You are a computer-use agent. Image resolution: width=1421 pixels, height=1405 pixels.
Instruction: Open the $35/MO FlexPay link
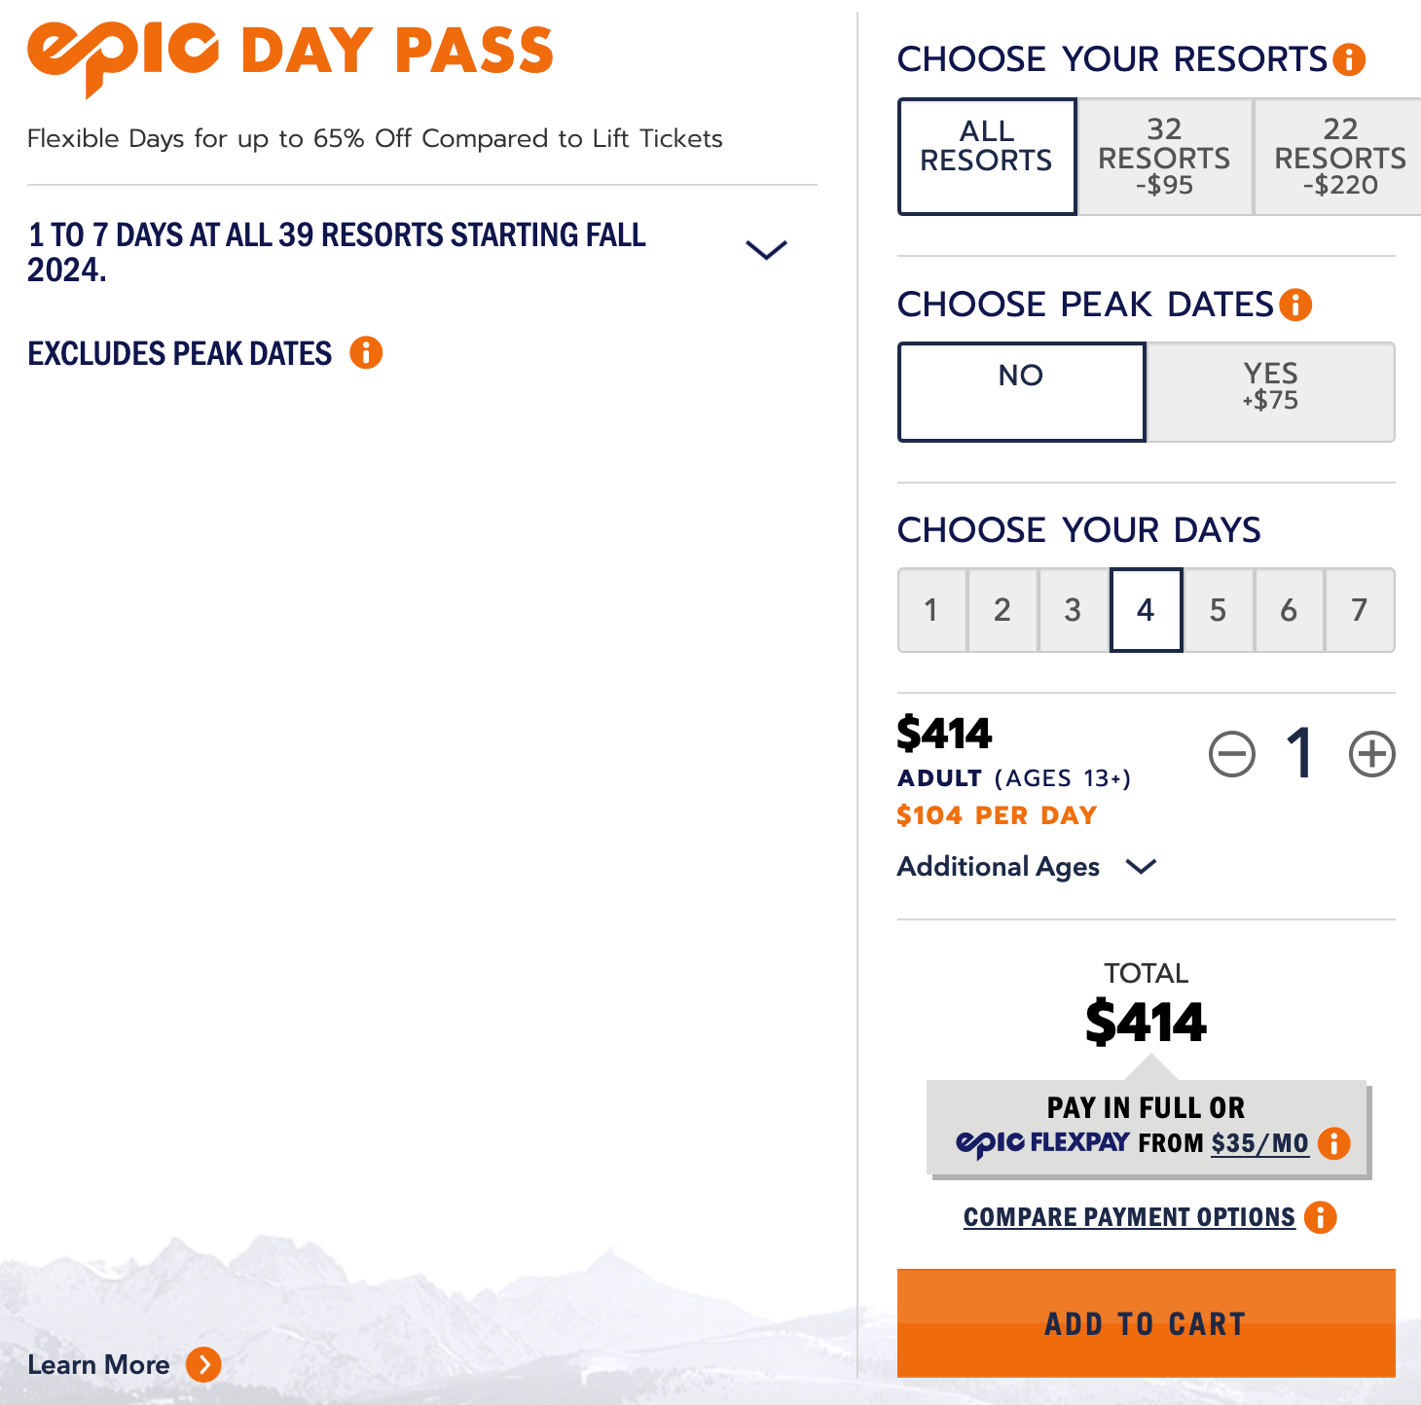[x=1259, y=1143]
